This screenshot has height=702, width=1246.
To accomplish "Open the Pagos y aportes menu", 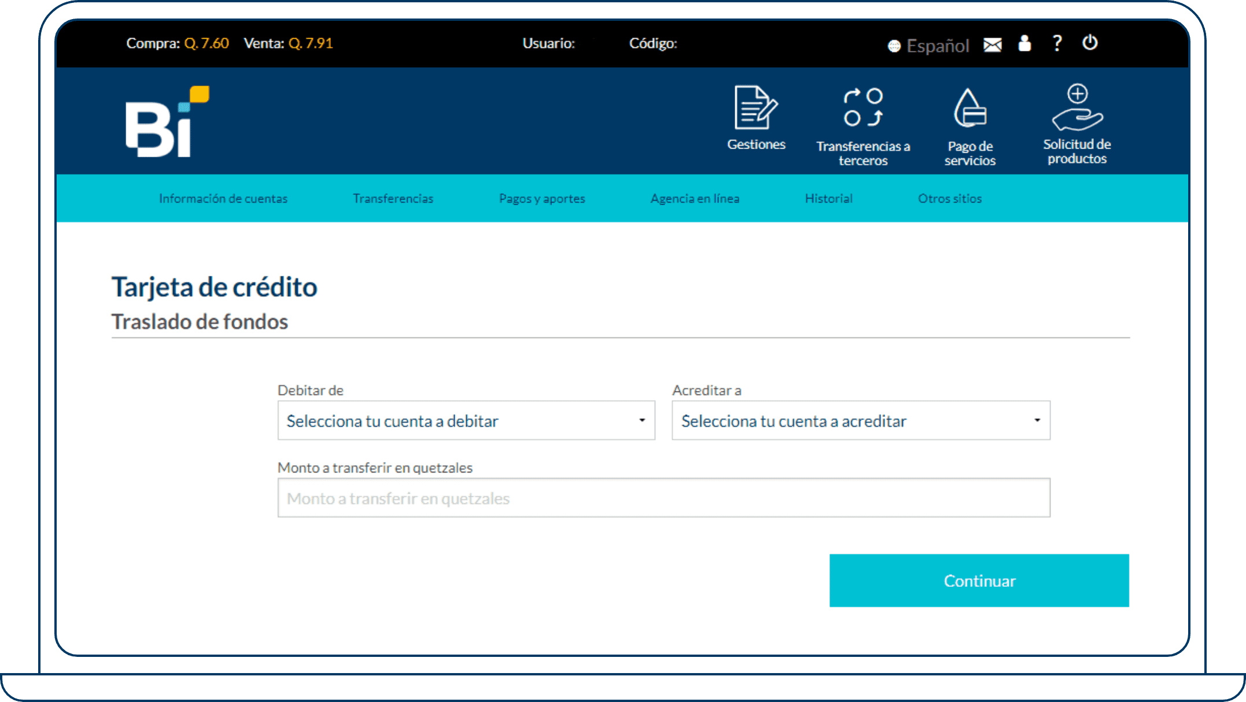I will (x=542, y=198).
